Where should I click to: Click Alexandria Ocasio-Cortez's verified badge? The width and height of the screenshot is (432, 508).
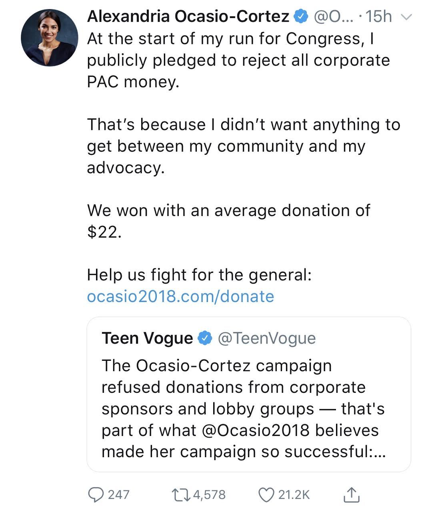(x=301, y=17)
